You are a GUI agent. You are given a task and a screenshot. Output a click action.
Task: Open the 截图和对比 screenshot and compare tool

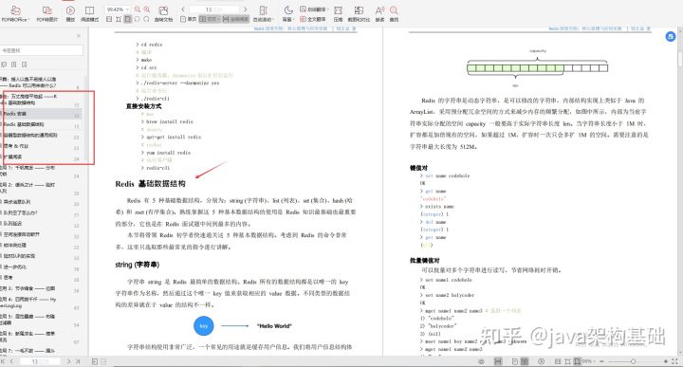359,13
